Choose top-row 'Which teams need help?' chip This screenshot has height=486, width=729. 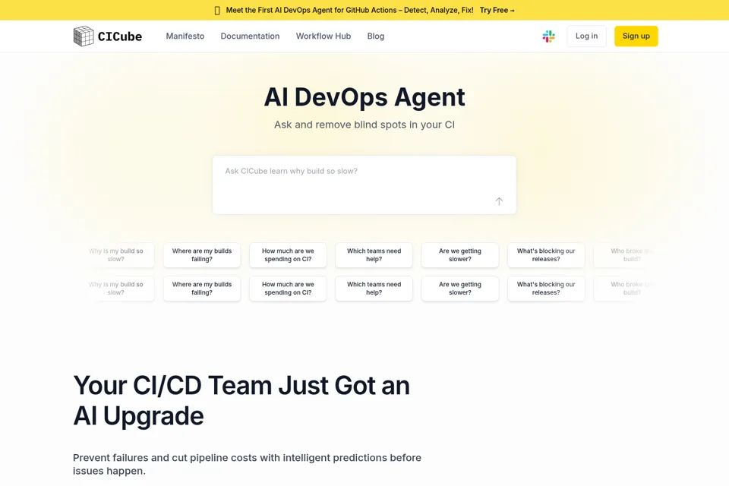pos(374,255)
